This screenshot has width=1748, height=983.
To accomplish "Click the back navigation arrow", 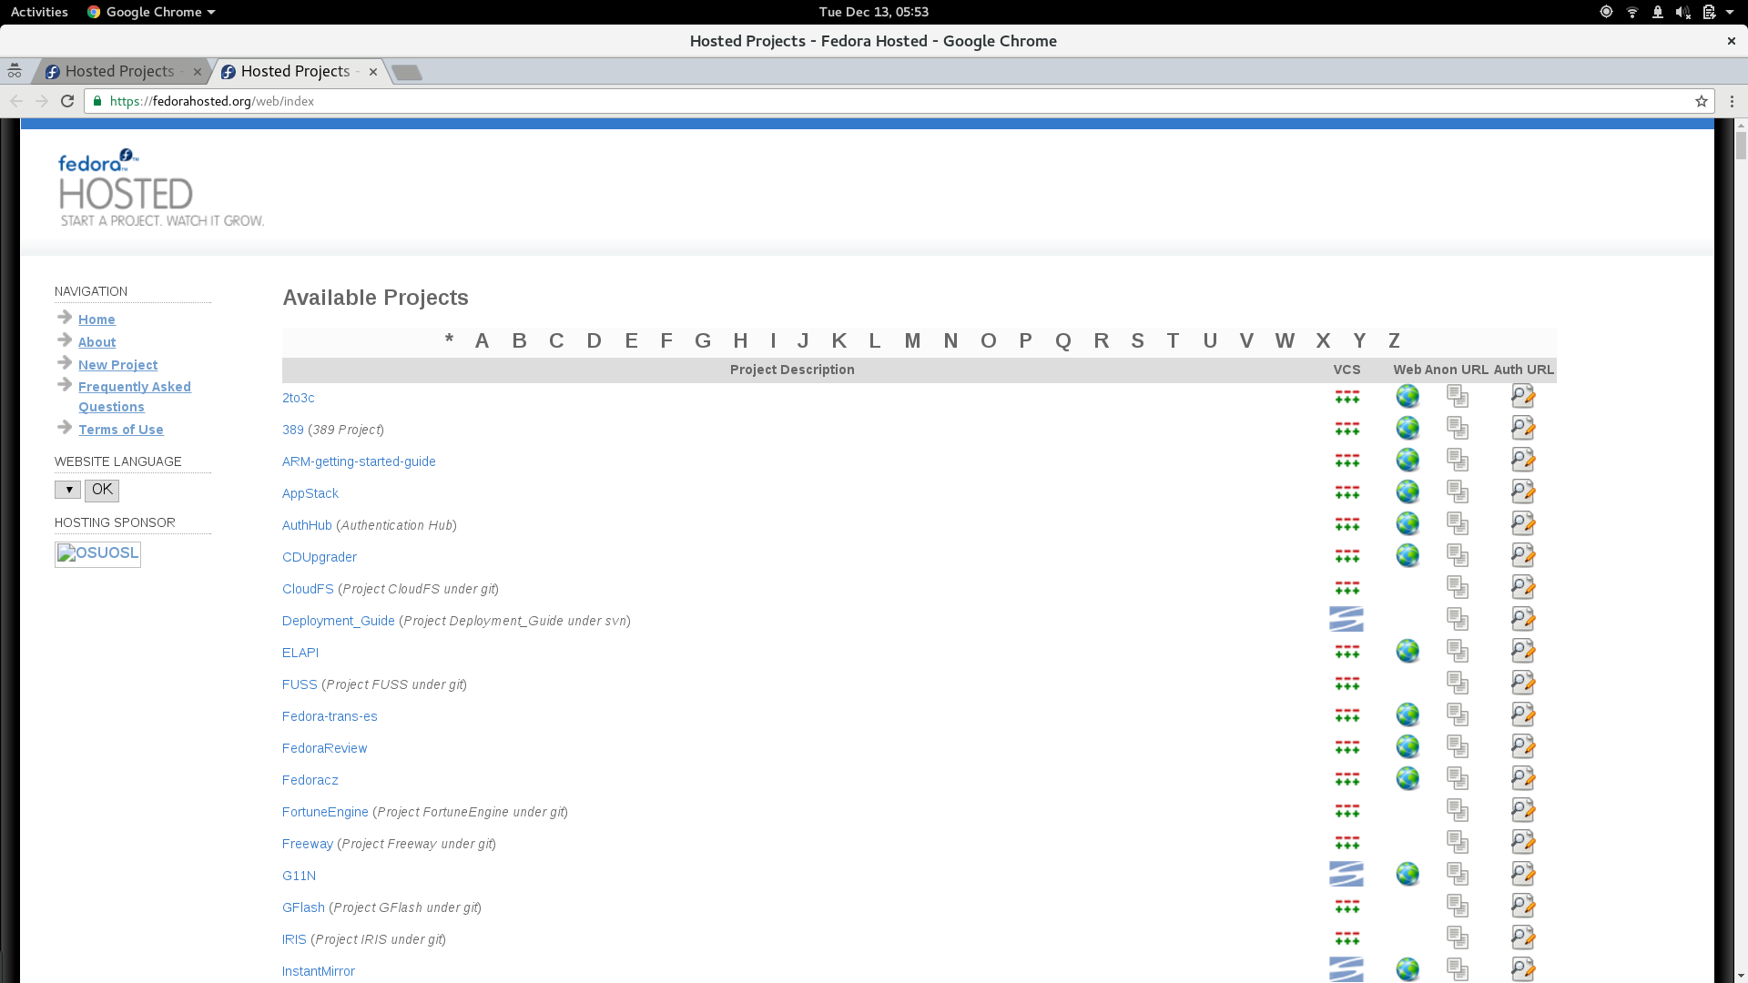I will pyautogui.click(x=16, y=101).
